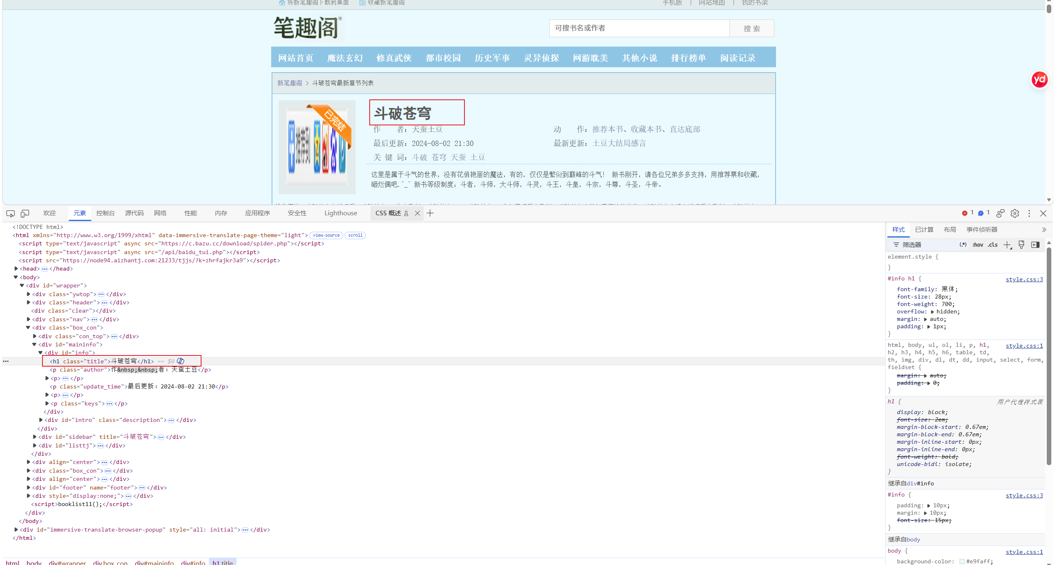
Task: Open 网站首页 navigation item
Action: pos(295,58)
